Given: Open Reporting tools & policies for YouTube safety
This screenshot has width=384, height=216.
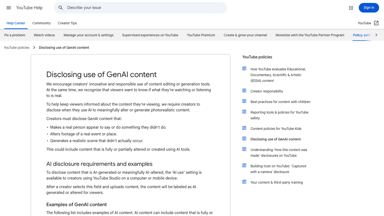Looking at the screenshot, I should (x=279, y=115).
